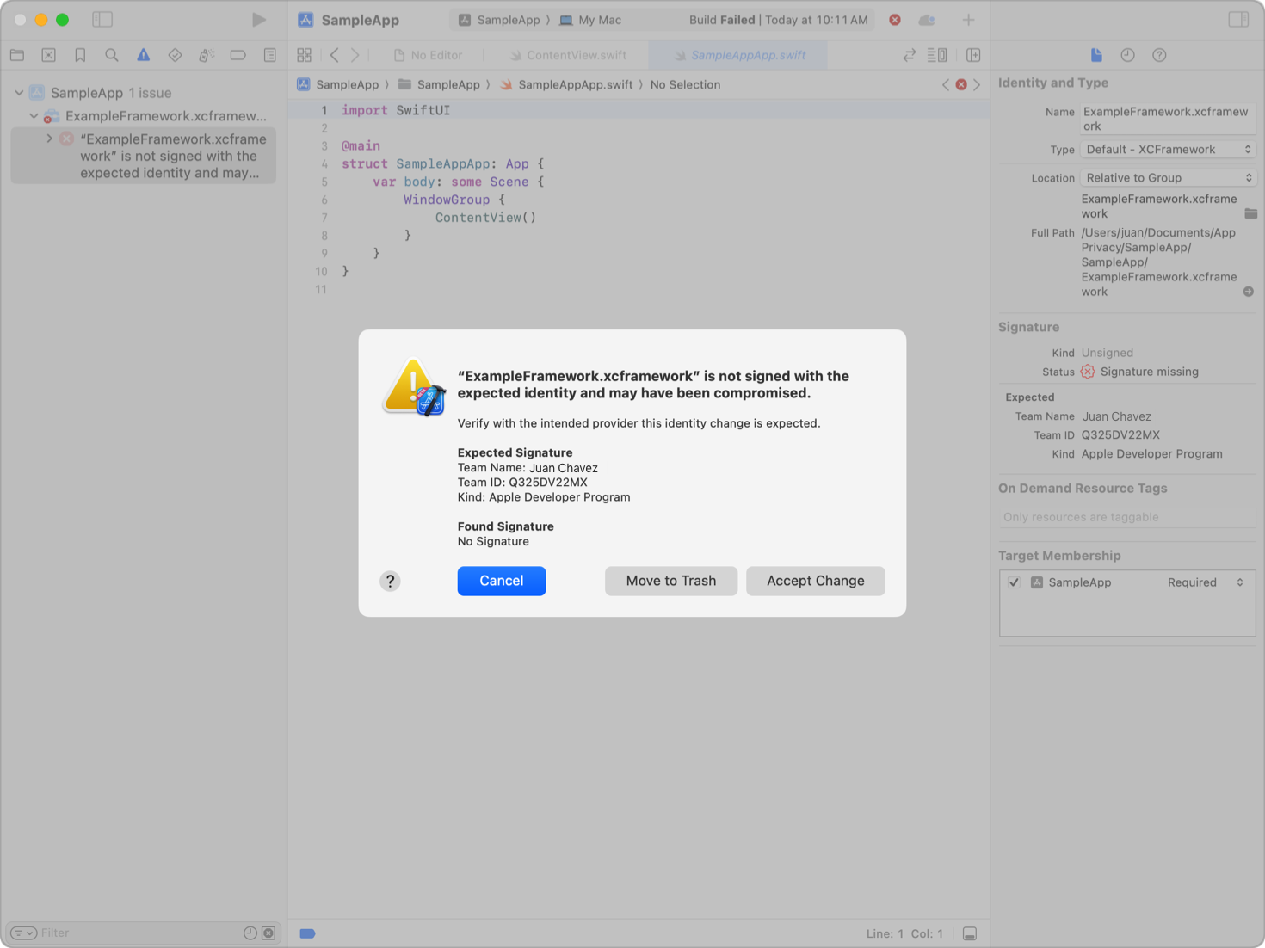Open the Quick Help inspector icon

[1159, 55]
